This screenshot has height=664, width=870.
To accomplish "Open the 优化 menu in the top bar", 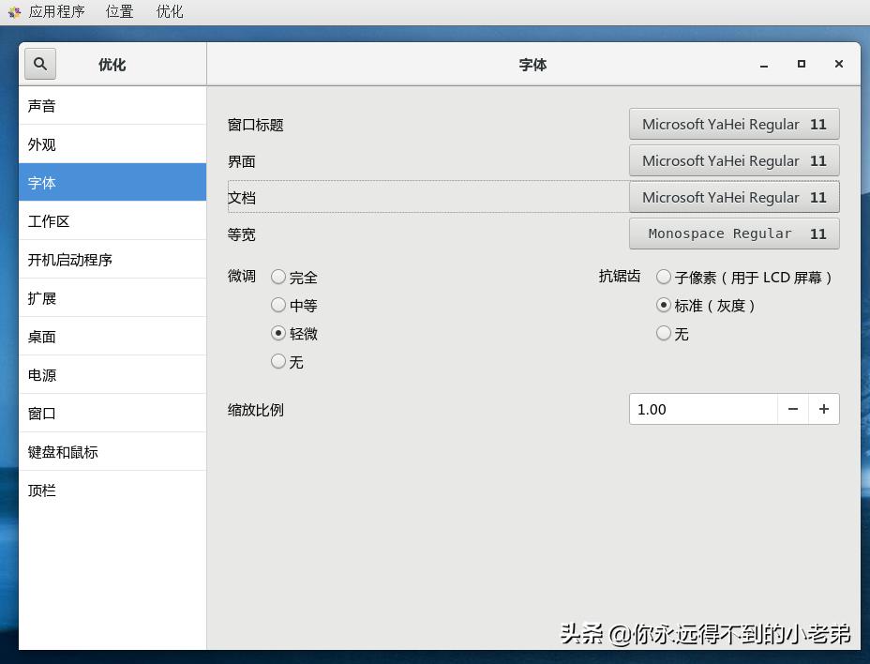I will coord(169,12).
